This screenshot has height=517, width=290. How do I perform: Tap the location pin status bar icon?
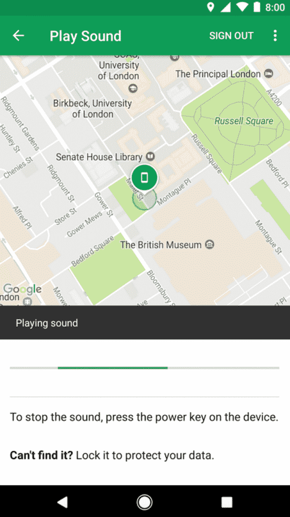click(x=210, y=7)
